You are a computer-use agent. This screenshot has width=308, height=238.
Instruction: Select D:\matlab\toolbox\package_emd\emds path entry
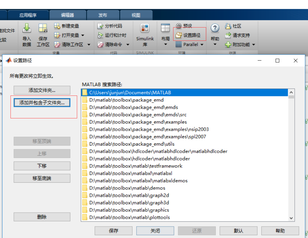click(x=185, y=107)
